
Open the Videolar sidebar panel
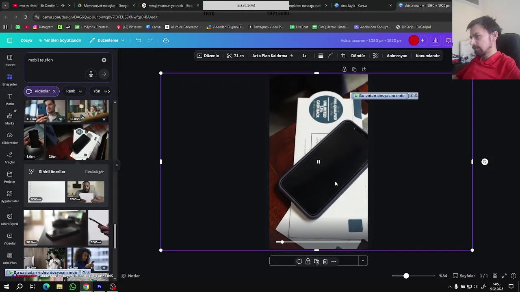(10, 239)
